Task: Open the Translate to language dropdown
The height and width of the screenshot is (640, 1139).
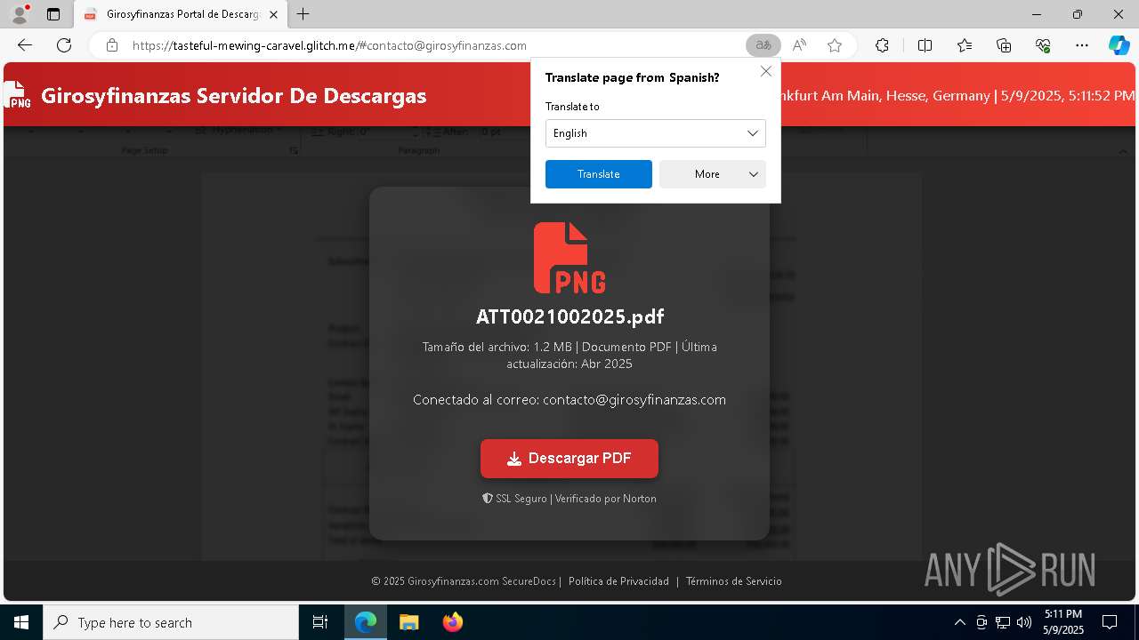Action: tap(656, 133)
